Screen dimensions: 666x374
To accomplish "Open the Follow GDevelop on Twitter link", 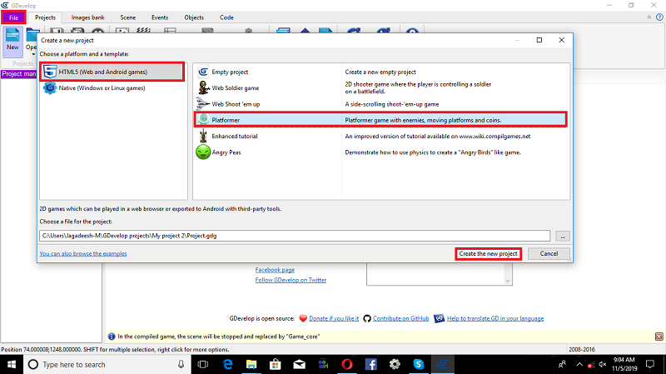I will point(291,280).
